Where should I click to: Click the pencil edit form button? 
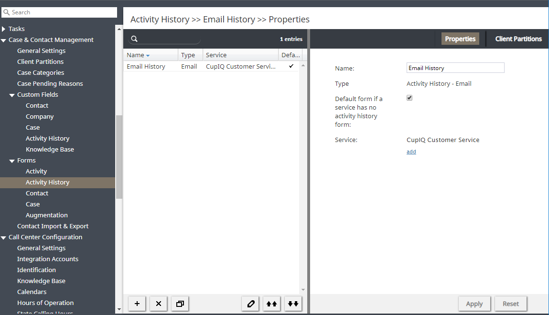(x=250, y=304)
